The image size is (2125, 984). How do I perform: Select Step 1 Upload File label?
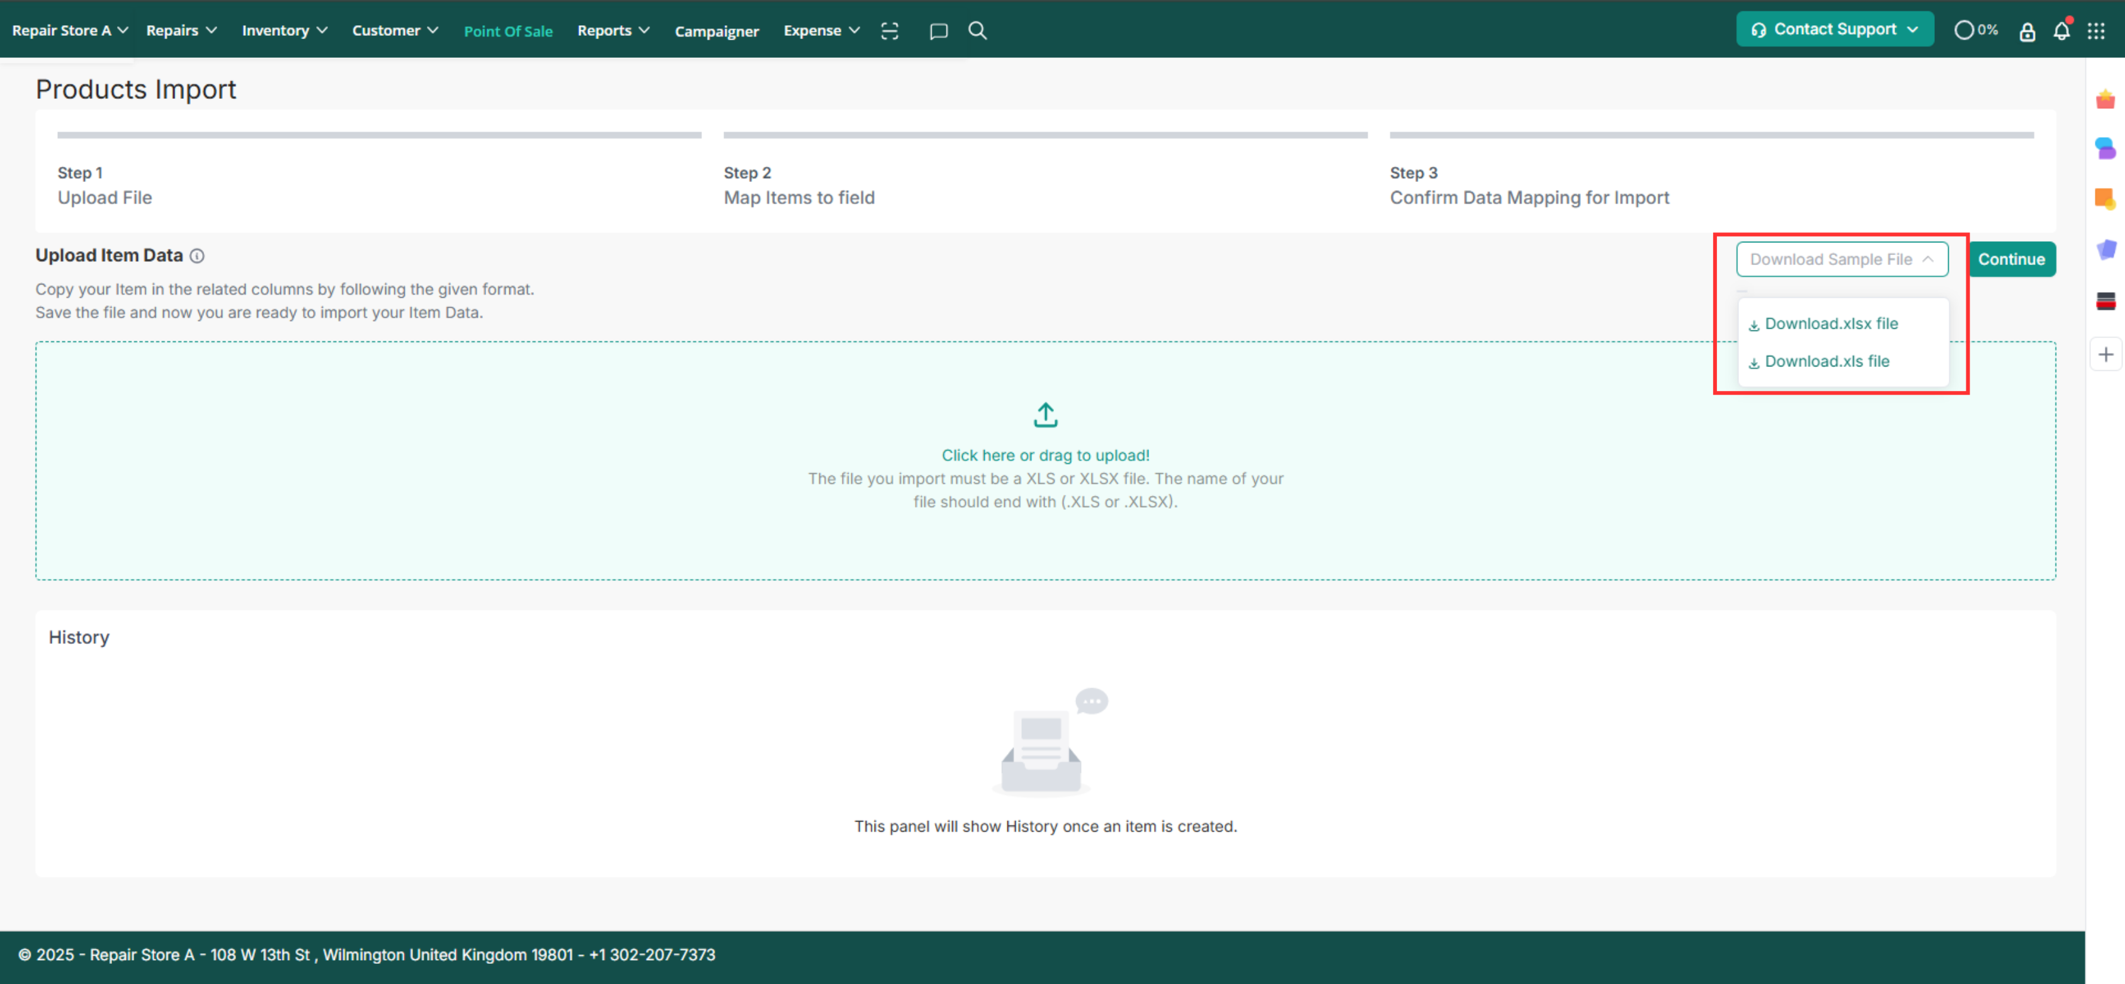coord(105,186)
